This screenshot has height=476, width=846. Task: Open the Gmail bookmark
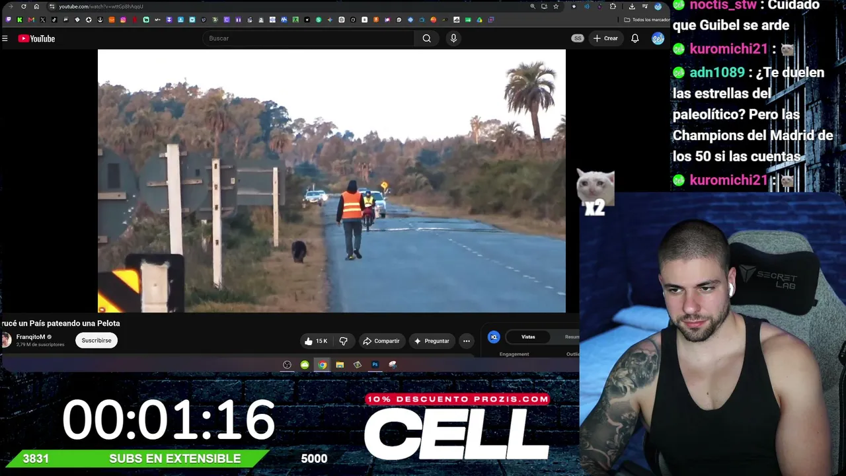pyautogui.click(x=31, y=20)
